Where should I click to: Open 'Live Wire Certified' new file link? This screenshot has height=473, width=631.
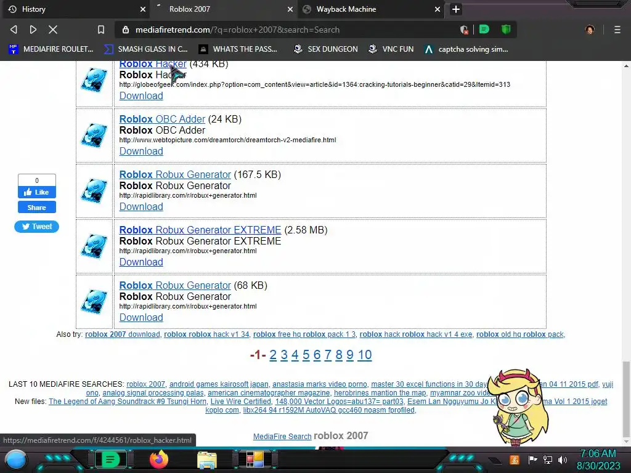241,402
